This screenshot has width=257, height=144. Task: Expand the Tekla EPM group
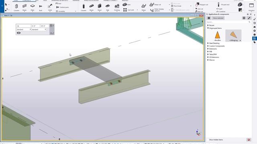click(x=208, y=54)
